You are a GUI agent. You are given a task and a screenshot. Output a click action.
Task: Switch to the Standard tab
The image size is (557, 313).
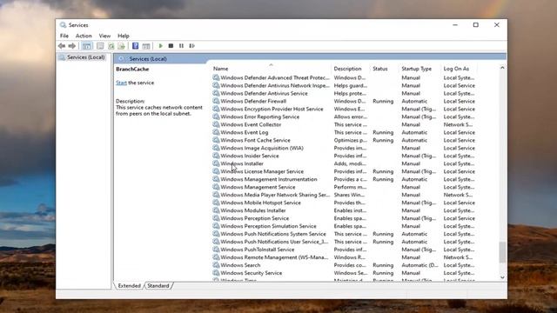point(158,286)
